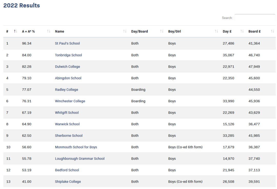
Task: Click board fee 41,364 cell
Action: pyautogui.click(x=254, y=44)
